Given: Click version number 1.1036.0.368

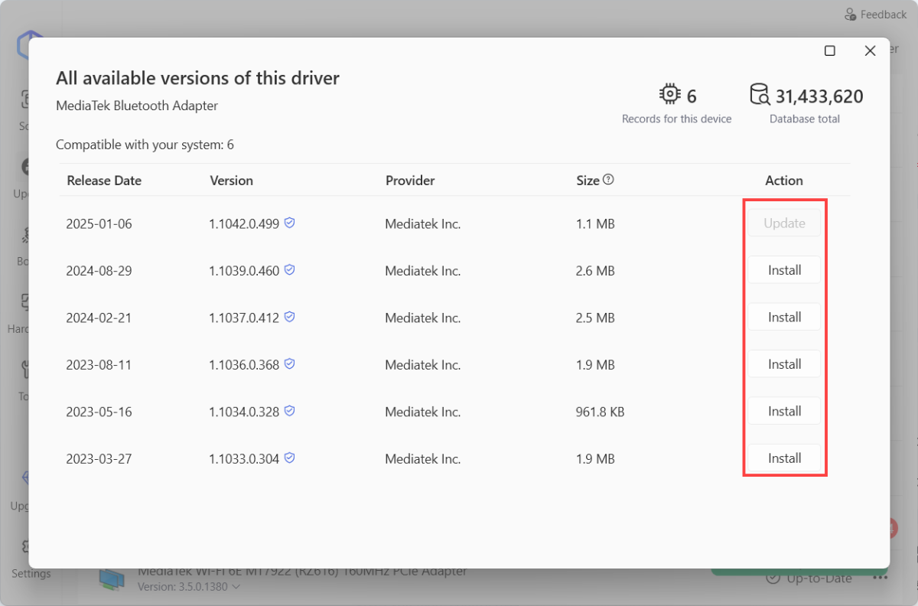Looking at the screenshot, I should coord(244,365).
